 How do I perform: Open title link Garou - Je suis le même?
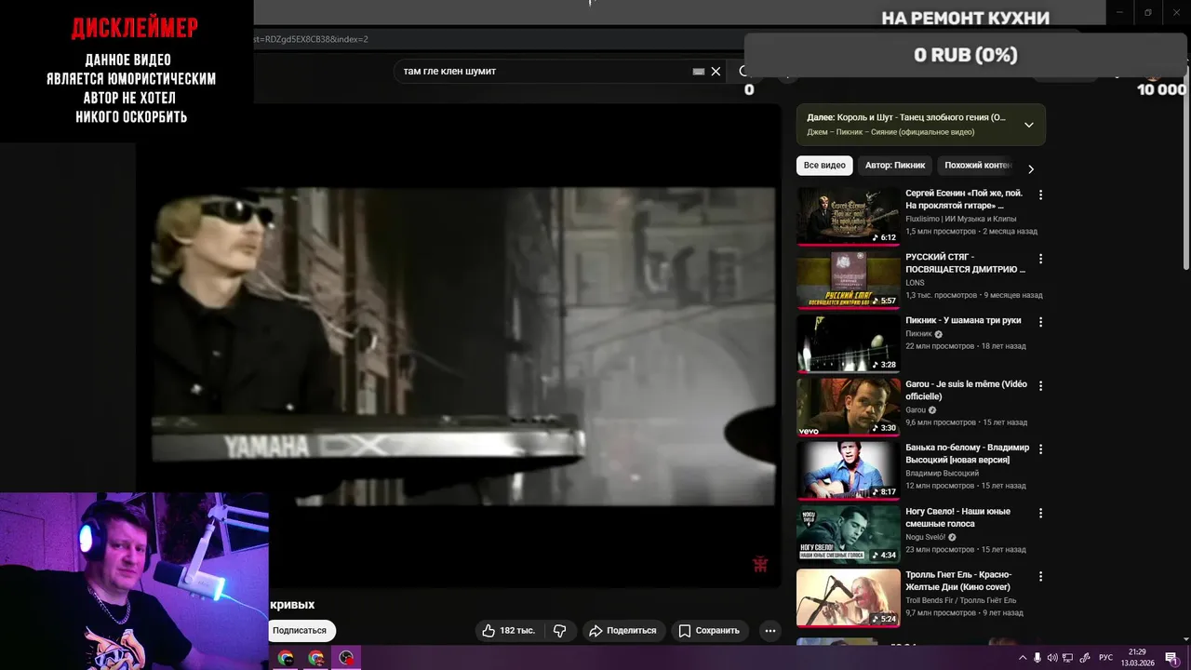click(x=966, y=390)
